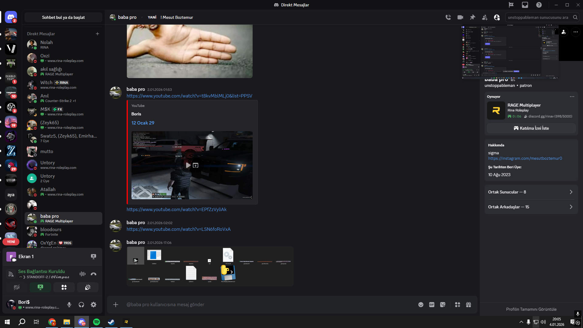
Task: Open sticker picker icon
Action: pyautogui.click(x=443, y=305)
